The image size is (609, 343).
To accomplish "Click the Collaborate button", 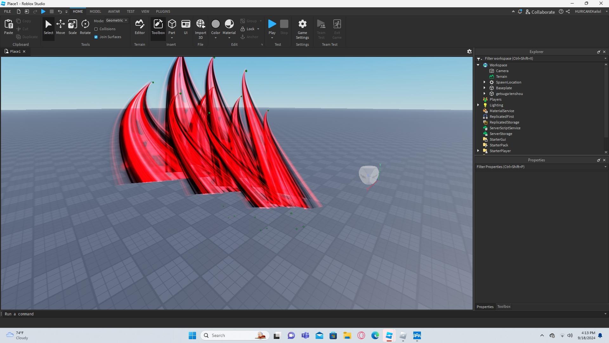I will [x=540, y=12].
